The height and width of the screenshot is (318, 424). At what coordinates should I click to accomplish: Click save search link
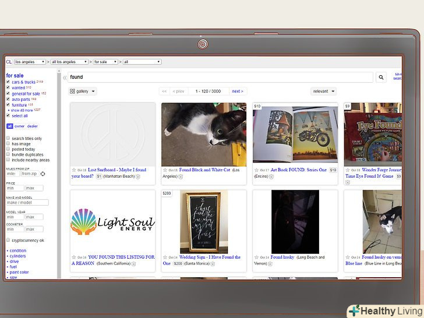point(397,76)
